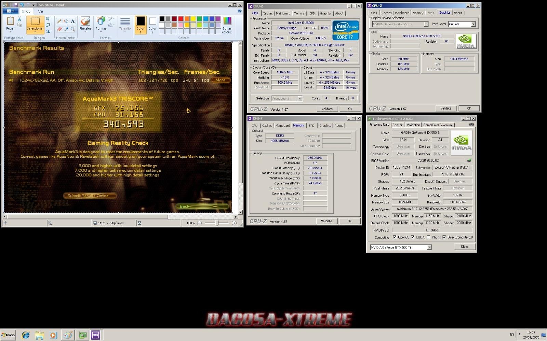547x341 pixels.
Task: Open the Caches tab in CPU-Z CPU window
Action: click(x=268, y=13)
